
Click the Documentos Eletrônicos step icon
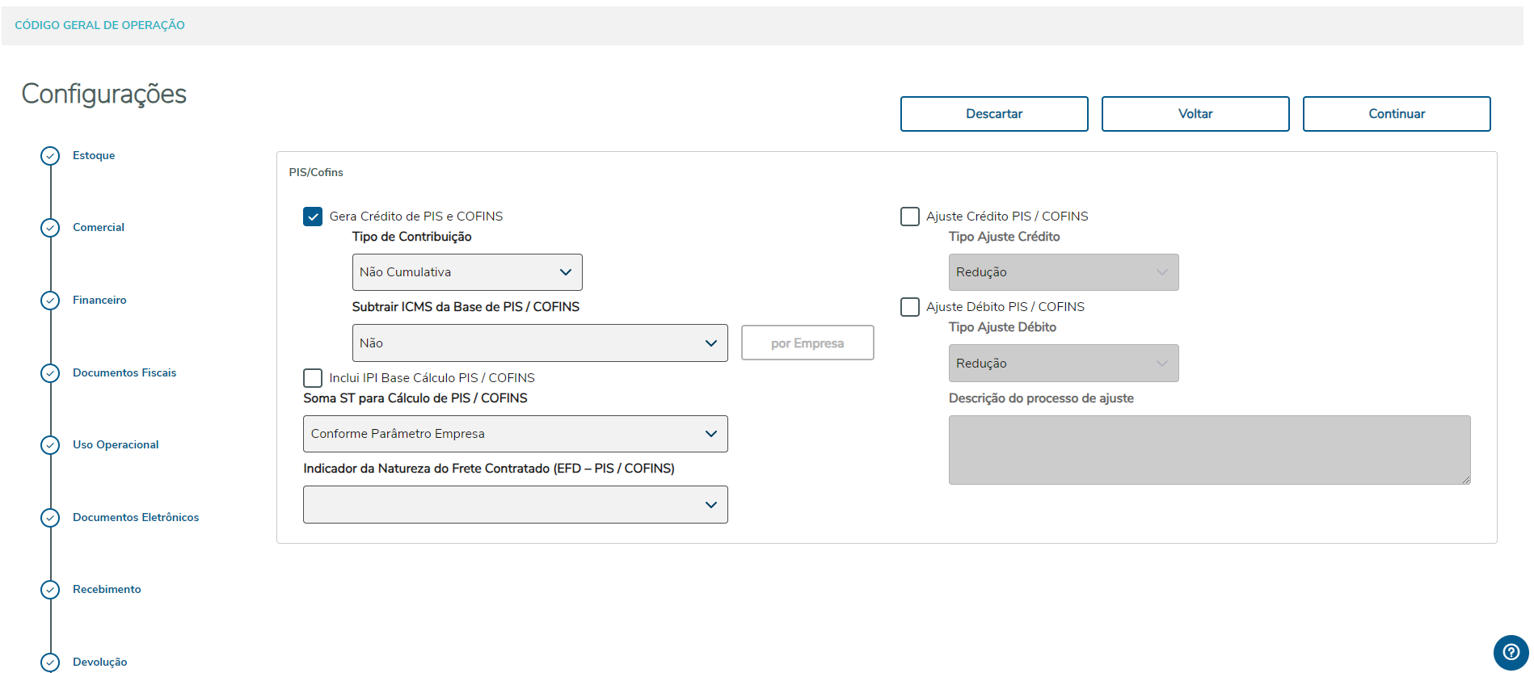click(50, 518)
